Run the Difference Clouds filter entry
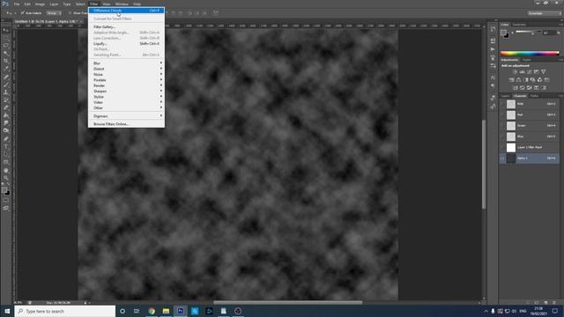This screenshot has height=317, width=564. point(126,11)
